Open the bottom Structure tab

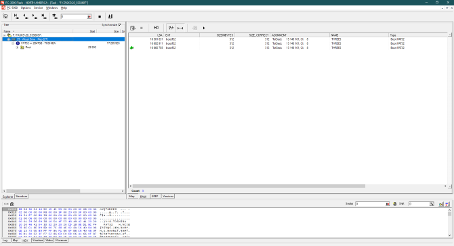[x=37, y=241]
